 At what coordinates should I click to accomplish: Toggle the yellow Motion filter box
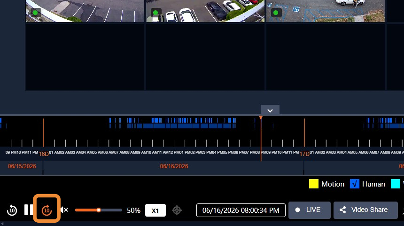pos(313,184)
